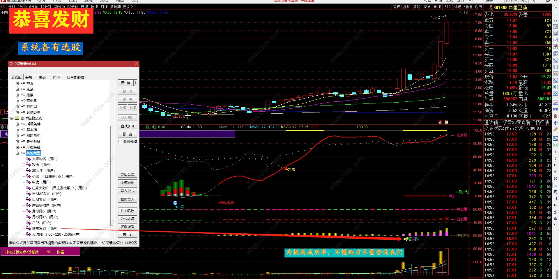The image size is (559, 279).
Task: Click the formula tree vertical scrollbar
Action: point(112,176)
